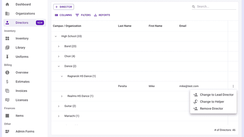
Task: Expand the Mariachi (1) group
Action: (59, 116)
